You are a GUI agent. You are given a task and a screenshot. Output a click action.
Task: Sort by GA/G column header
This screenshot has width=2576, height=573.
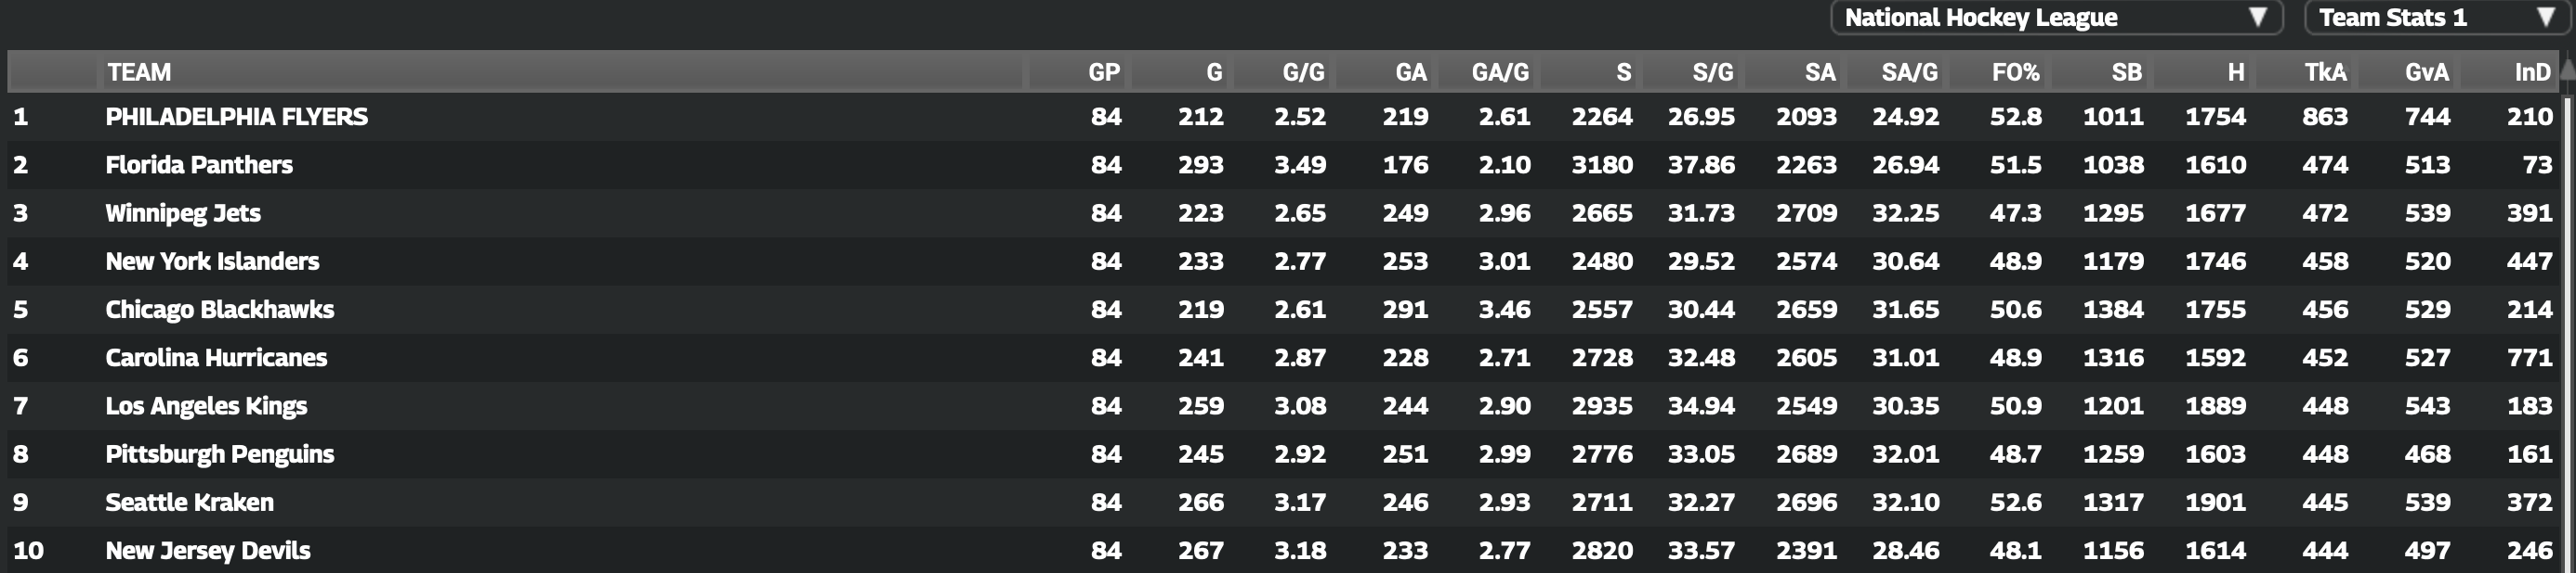coord(1499,72)
